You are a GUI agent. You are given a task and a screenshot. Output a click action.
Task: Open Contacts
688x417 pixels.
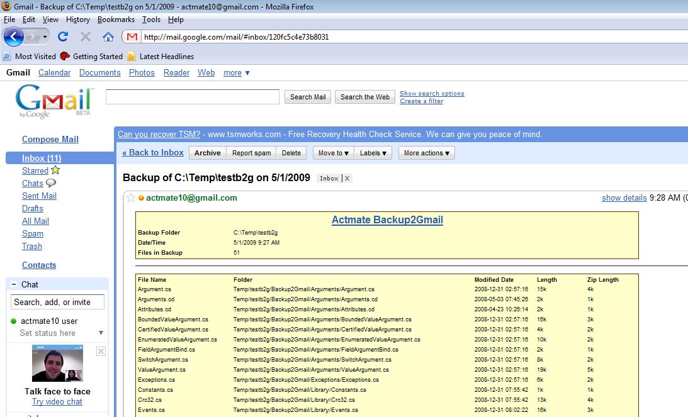(39, 265)
